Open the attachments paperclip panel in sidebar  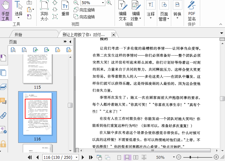pyautogui.click(x=4, y=115)
